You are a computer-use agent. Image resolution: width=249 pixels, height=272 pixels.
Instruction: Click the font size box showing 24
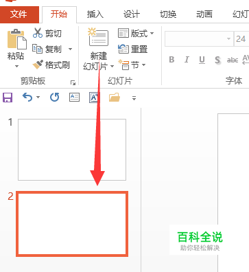(x=241, y=38)
